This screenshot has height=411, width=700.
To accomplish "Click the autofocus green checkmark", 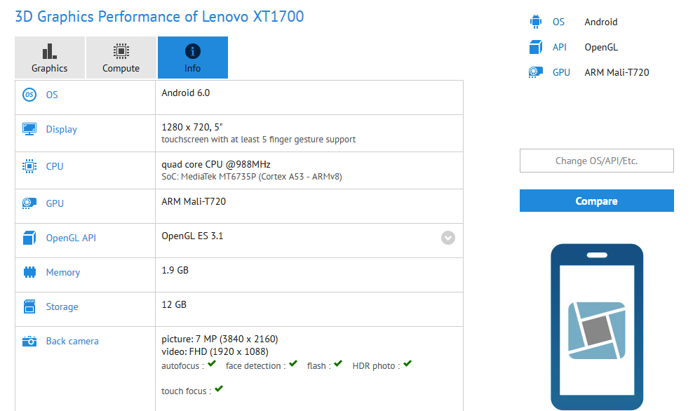I will pyautogui.click(x=212, y=364).
